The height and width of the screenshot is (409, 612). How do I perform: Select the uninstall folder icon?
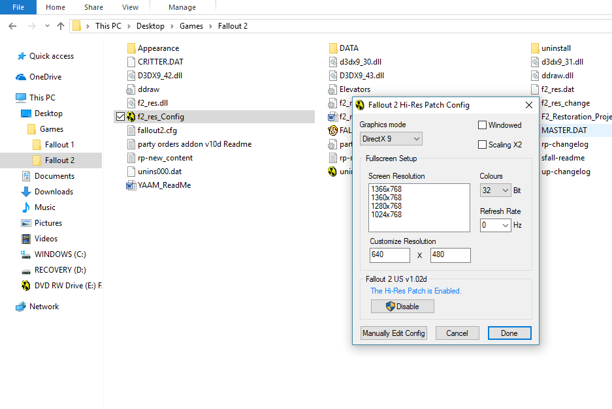[x=535, y=48]
